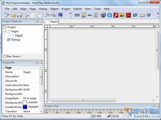The width and height of the screenshot is (161, 120).
Task: Switch to the Page1 tab
Action: point(52,22)
